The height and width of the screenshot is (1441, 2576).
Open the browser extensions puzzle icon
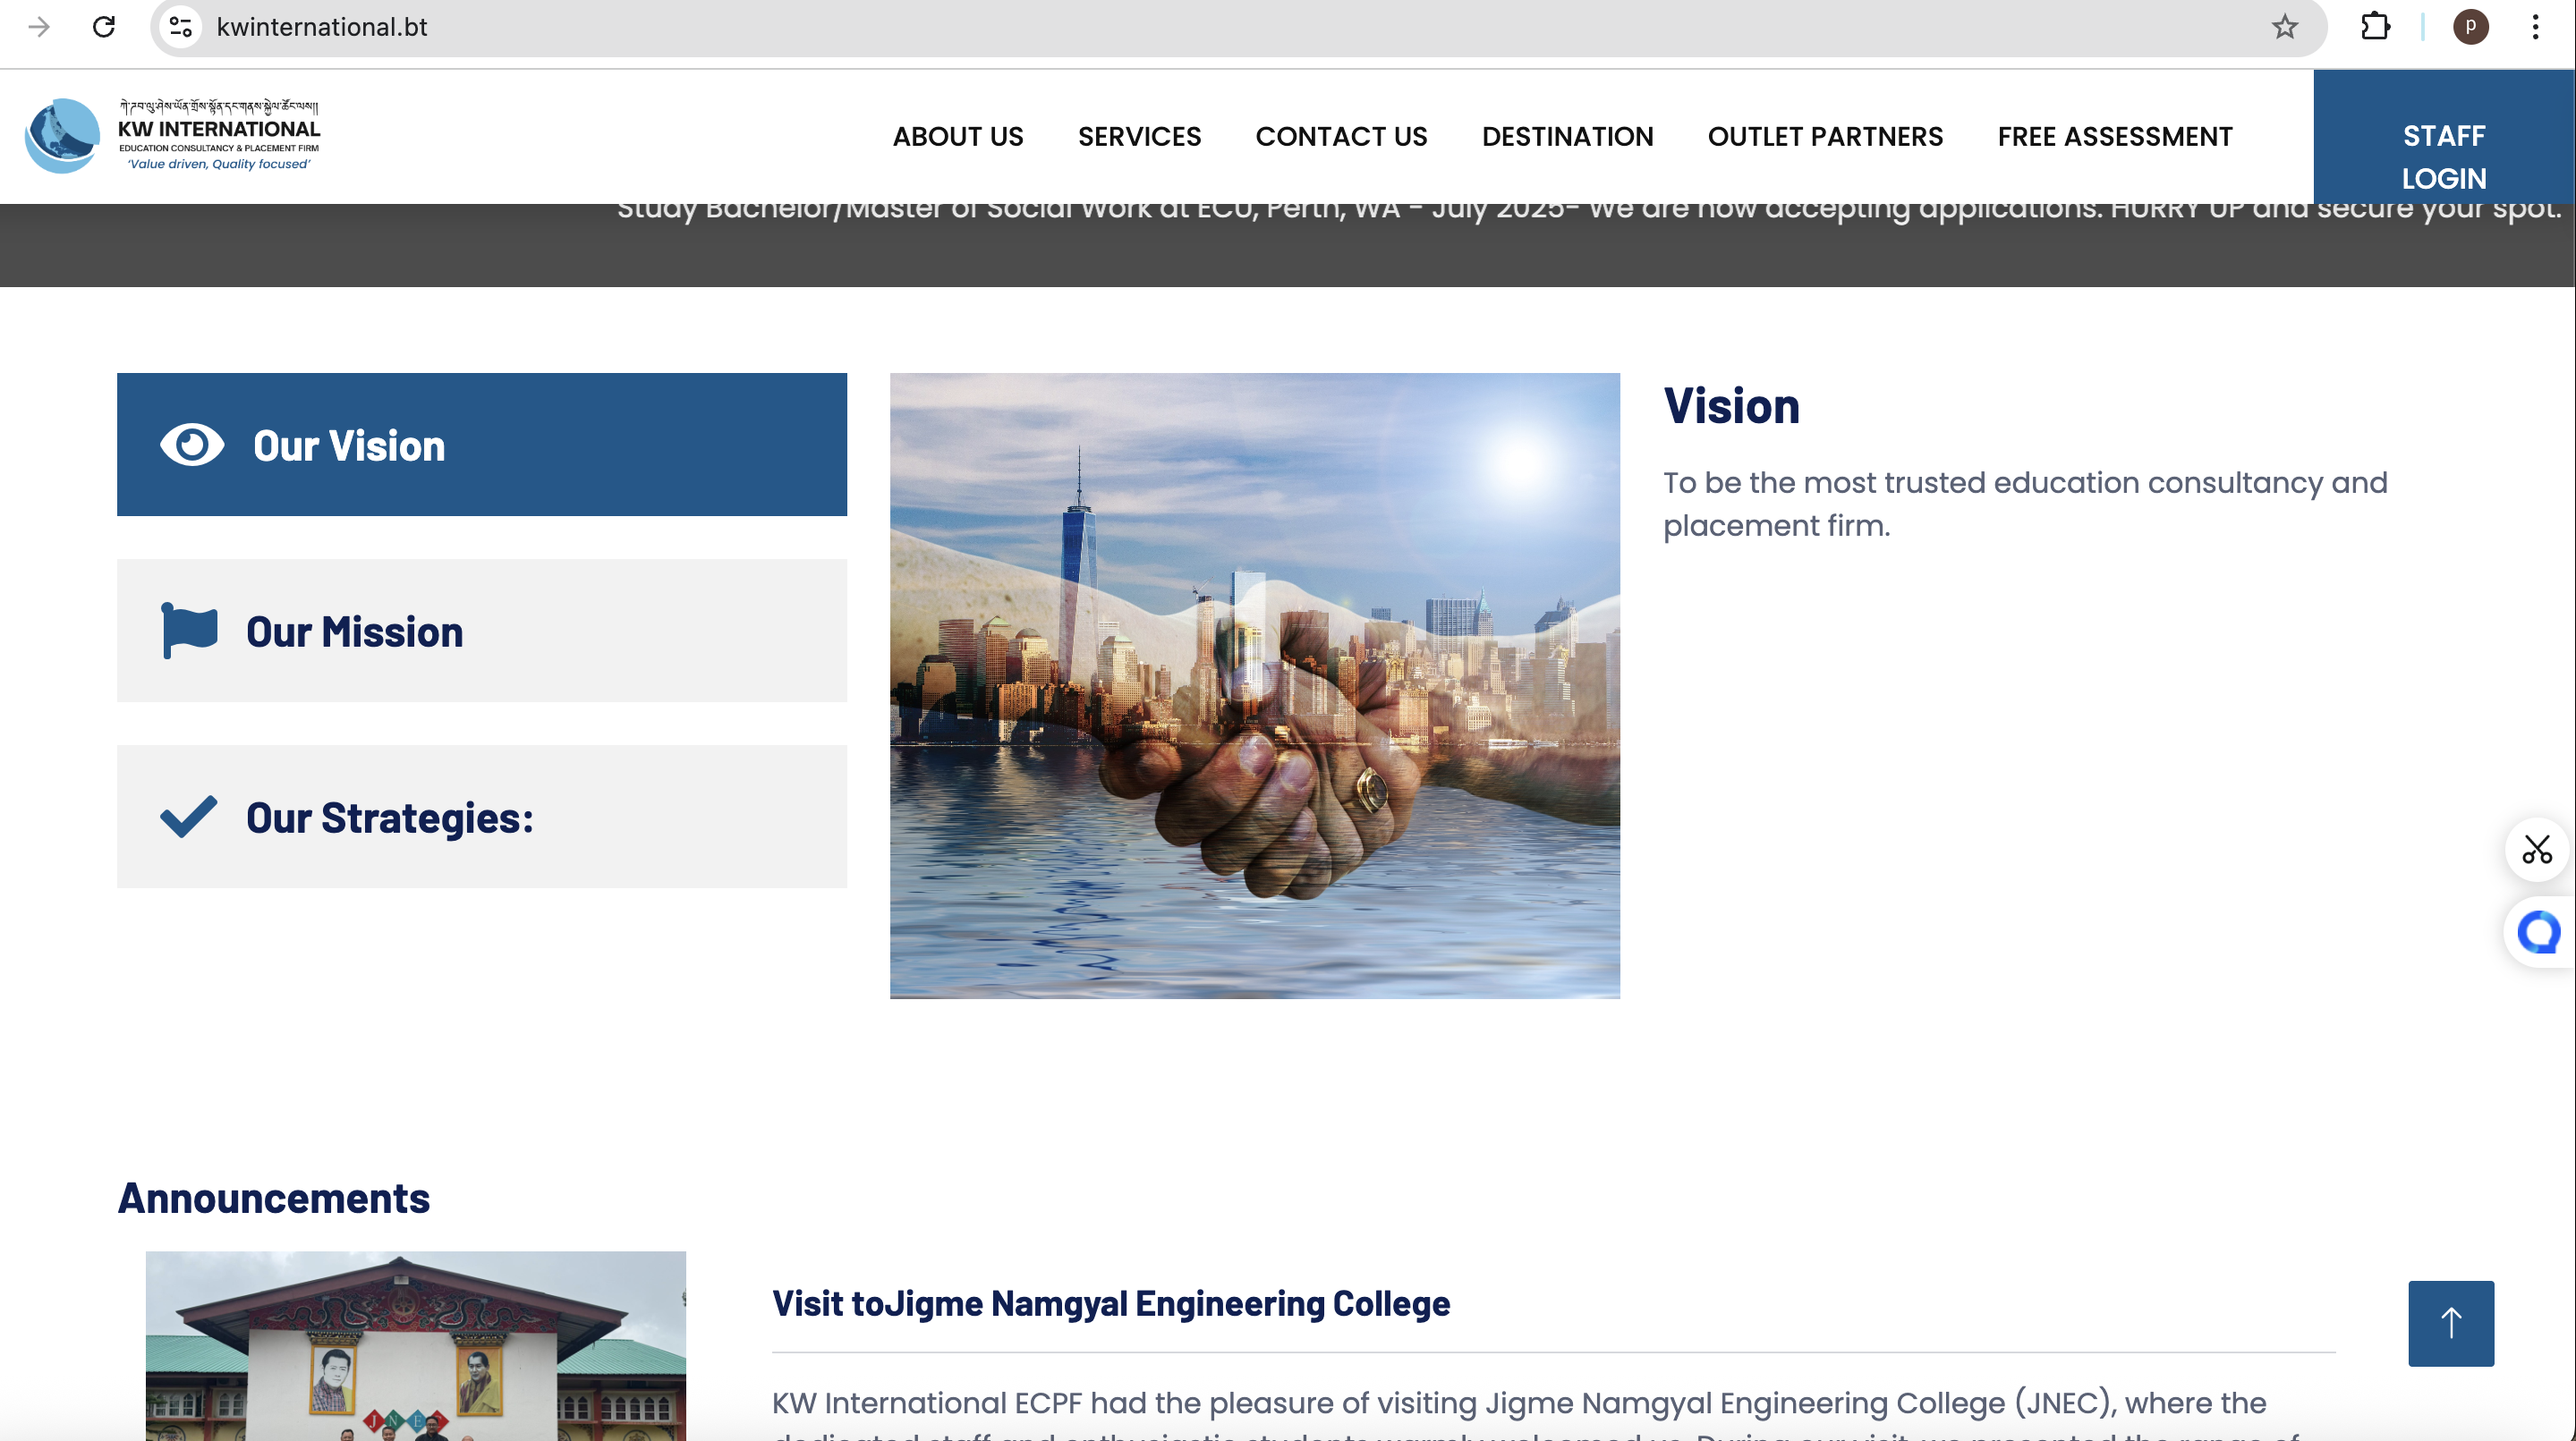click(x=2375, y=27)
